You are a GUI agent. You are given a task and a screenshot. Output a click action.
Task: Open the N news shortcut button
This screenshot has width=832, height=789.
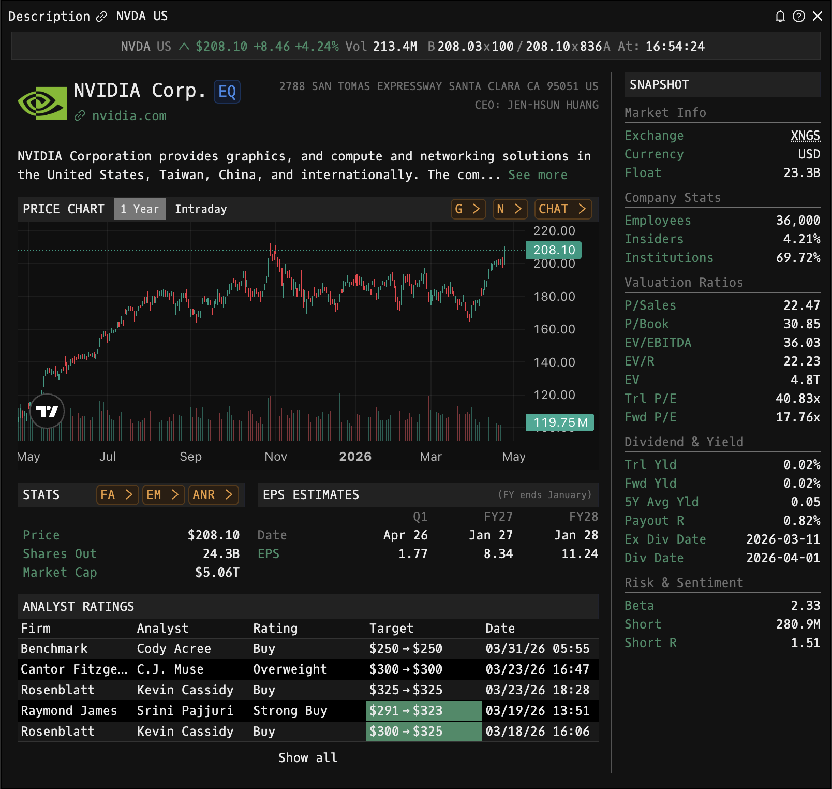(510, 209)
